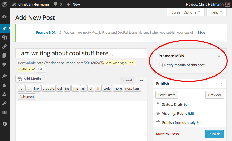Open Posts pushpin icon in sidebar

pos(5,28)
